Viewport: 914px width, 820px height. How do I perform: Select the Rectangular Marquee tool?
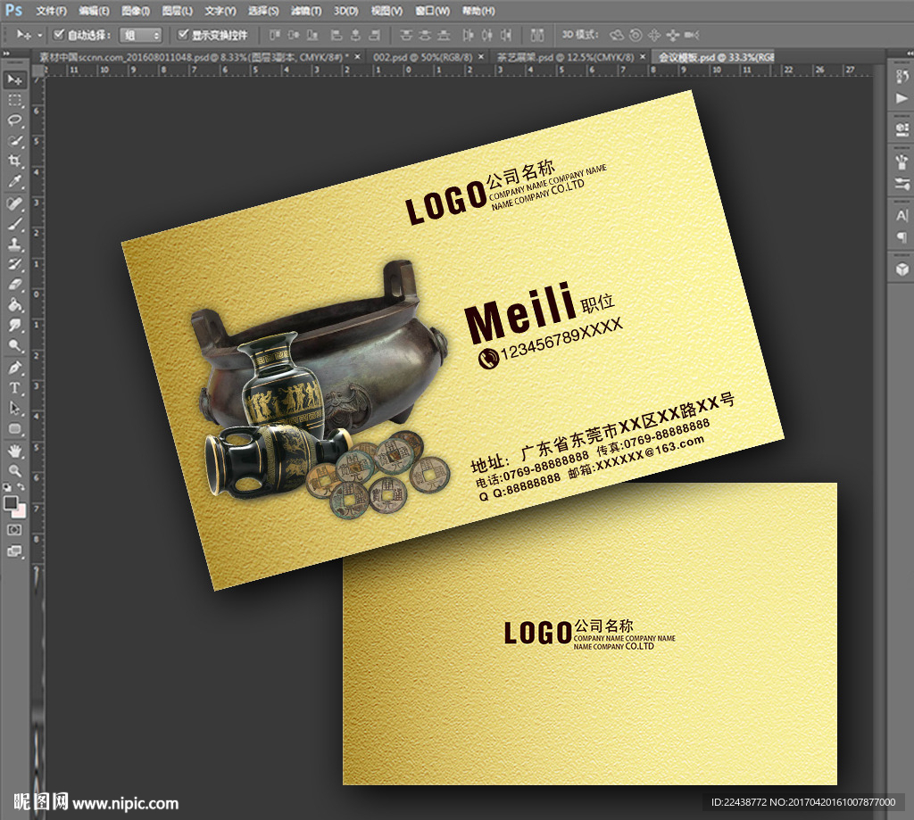click(x=14, y=100)
